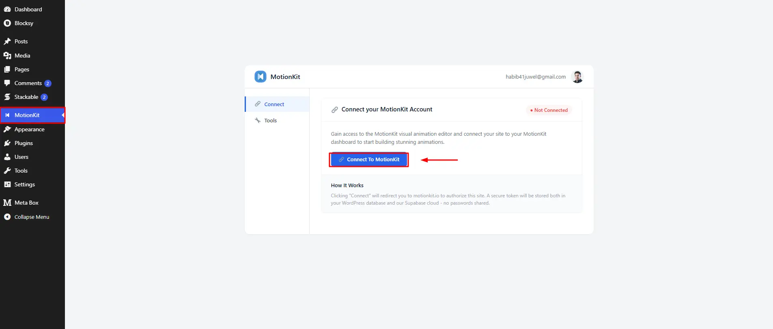The height and width of the screenshot is (329, 773).
Task: Click the Media icon
Action: point(7,56)
